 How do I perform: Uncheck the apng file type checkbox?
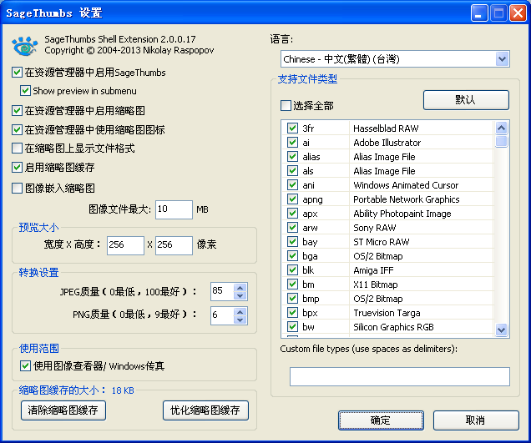pyautogui.click(x=292, y=199)
